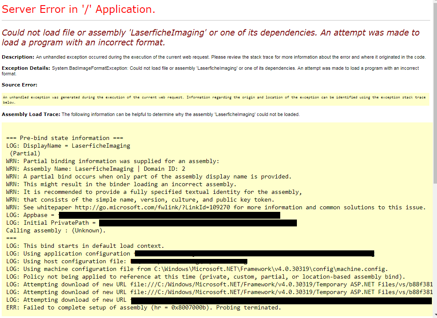Click the "WRN: A partial bind occurs" line
This screenshot has width=437, height=318.
(x=149, y=177)
